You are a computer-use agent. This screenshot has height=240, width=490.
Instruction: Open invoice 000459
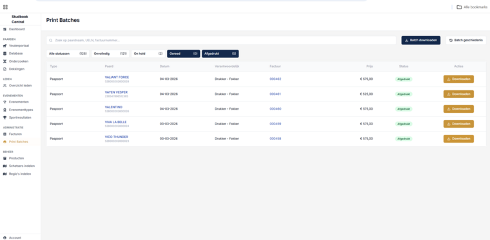[x=275, y=124]
